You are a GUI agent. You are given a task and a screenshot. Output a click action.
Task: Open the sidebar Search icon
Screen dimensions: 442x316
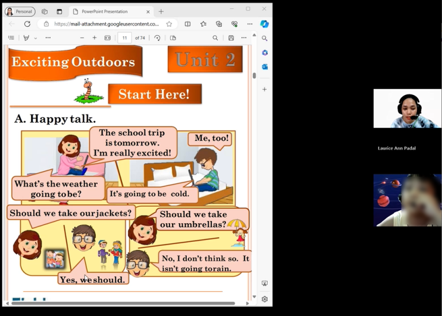click(x=264, y=38)
